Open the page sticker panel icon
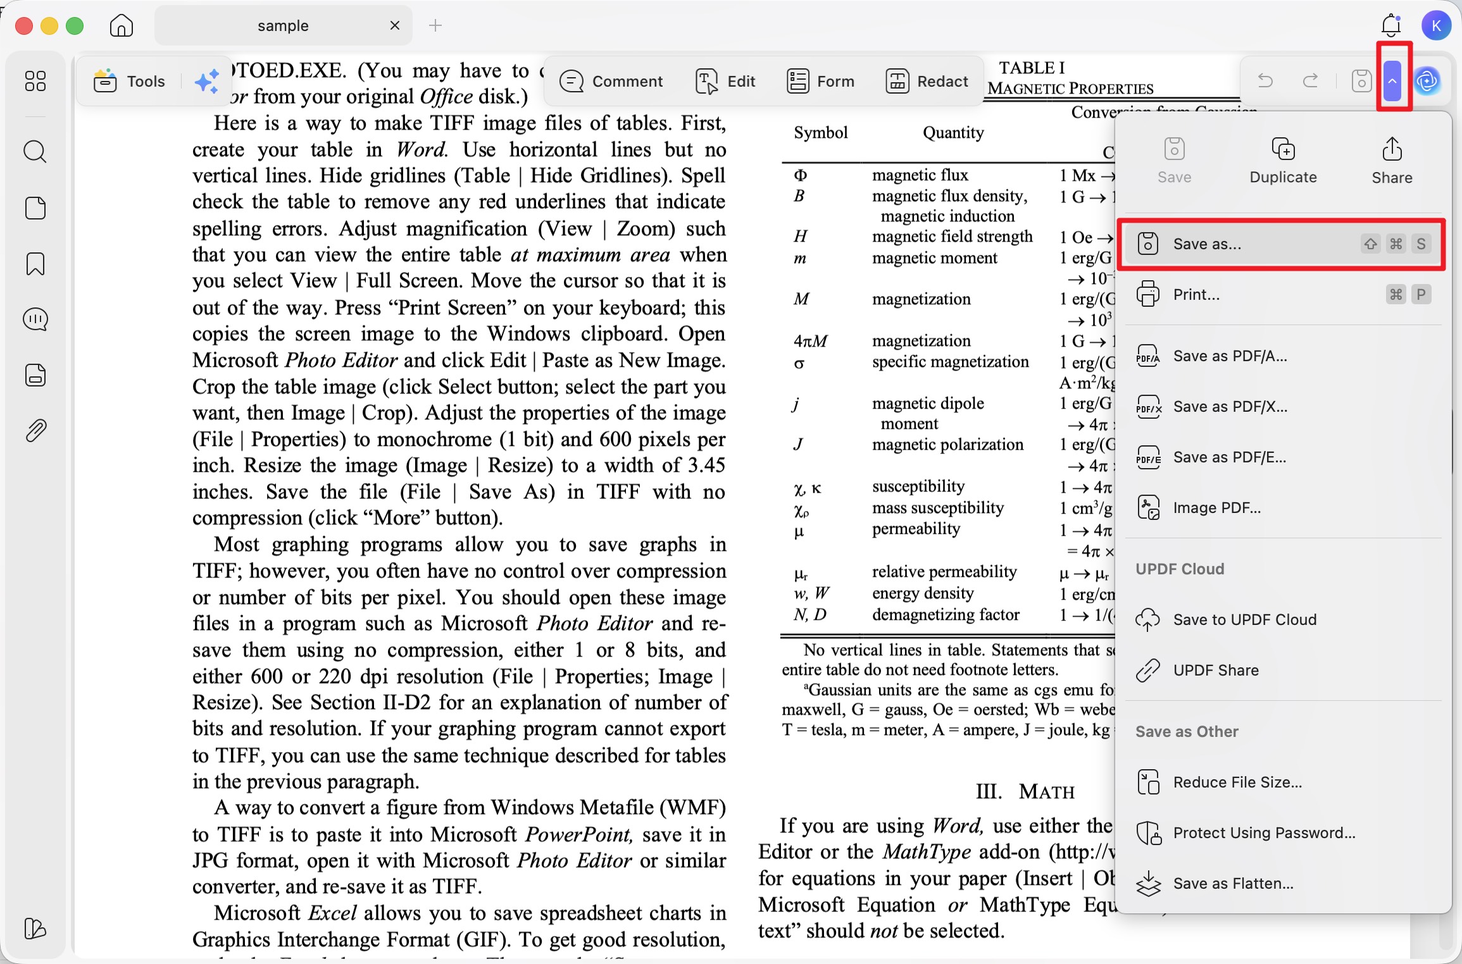Viewport: 1462px width, 964px height. [35, 207]
